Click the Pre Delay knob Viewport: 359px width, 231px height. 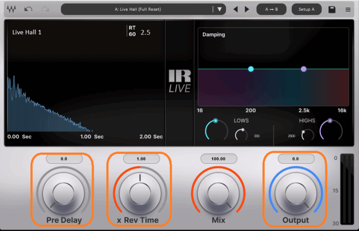coord(63,193)
